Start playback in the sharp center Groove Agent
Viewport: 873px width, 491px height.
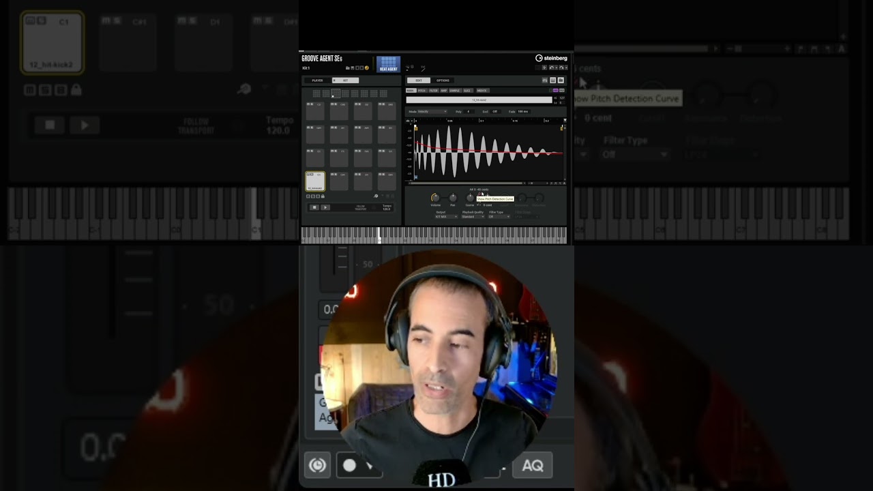(325, 207)
